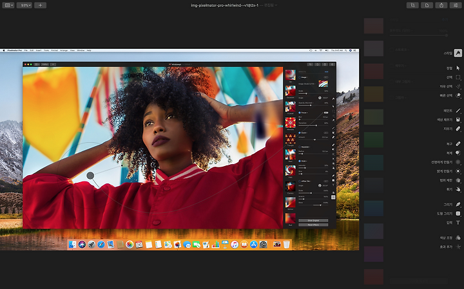The height and width of the screenshot is (289, 464).
Task: Expand the 내부 그림자 options chevron
Action: pos(412,82)
